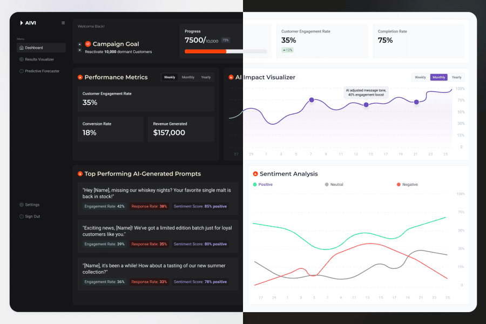Click the Top Performing Prompts orange icon
The height and width of the screenshot is (324, 486).
[x=80, y=174]
